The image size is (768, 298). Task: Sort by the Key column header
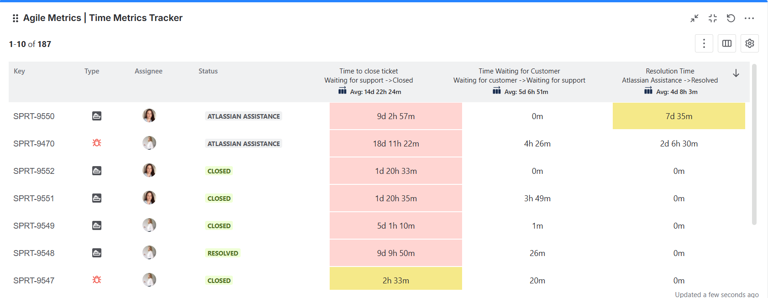pos(19,71)
